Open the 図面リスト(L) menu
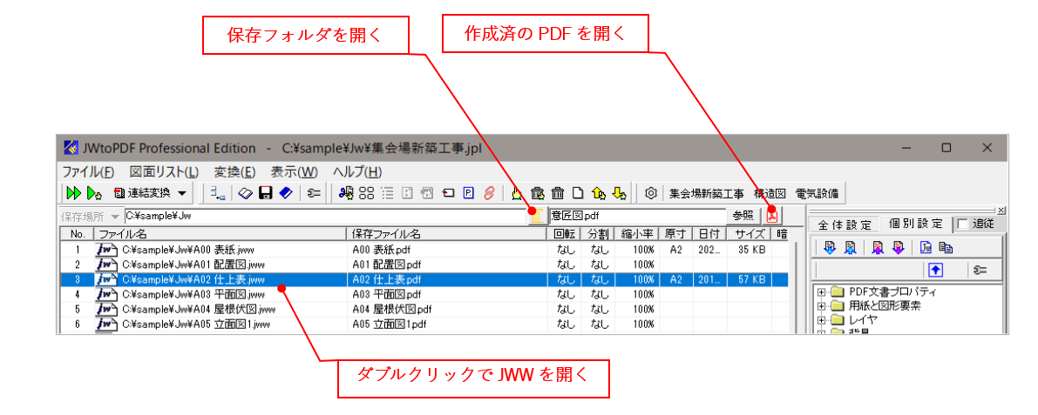The width and height of the screenshot is (1038, 415). click(164, 171)
